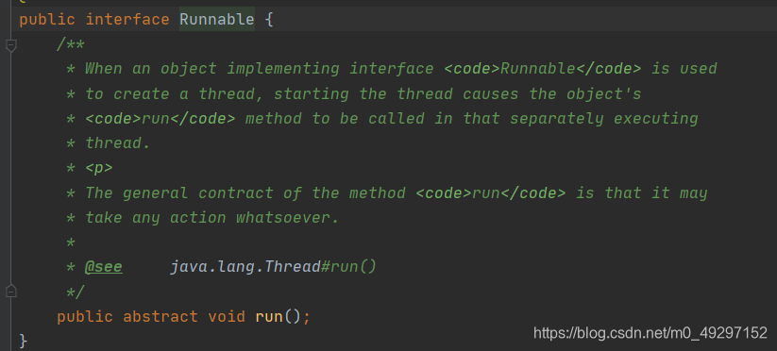This screenshot has height=351, width=777.
Task: Click the closing curly brace of the interface
Action: pos(24,341)
